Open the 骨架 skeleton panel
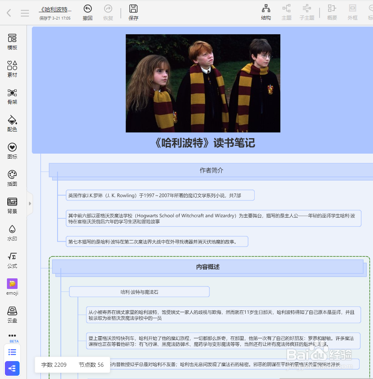Image resolution: width=373 pixels, height=379 pixels. tap(12, 97)
